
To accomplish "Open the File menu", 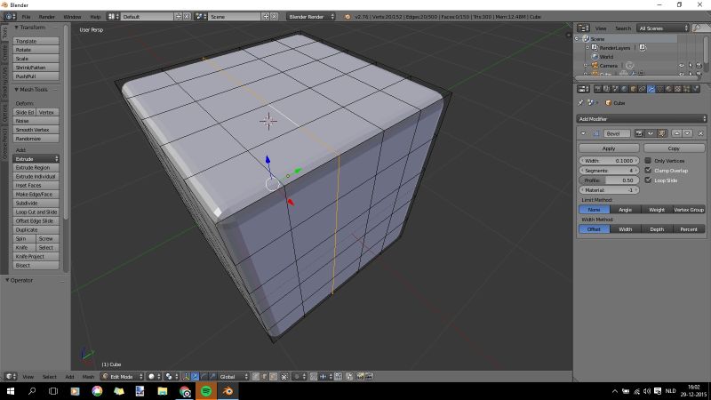I will point(26,16).
